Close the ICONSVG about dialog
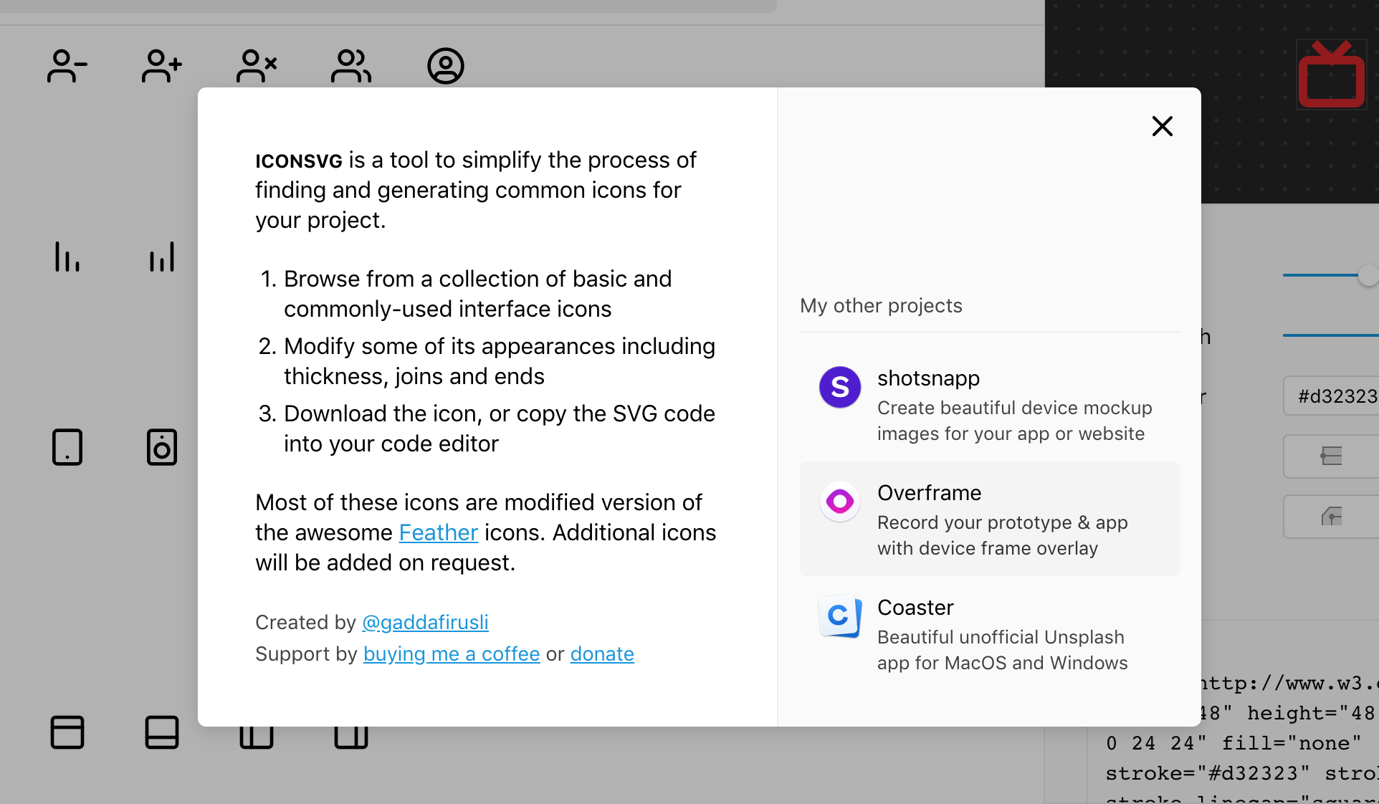 point(1162,126)
